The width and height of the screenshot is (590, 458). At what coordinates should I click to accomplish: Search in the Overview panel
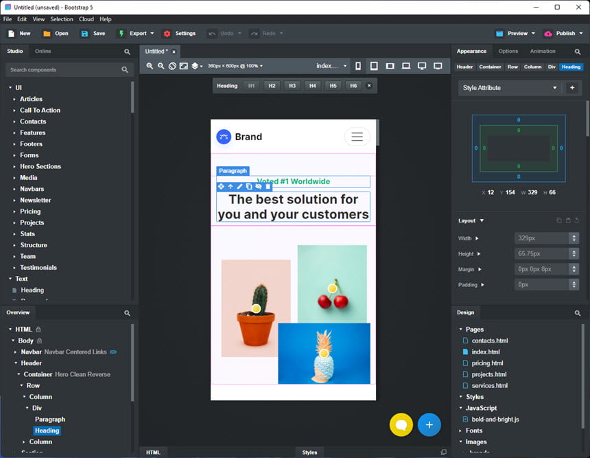127,313
